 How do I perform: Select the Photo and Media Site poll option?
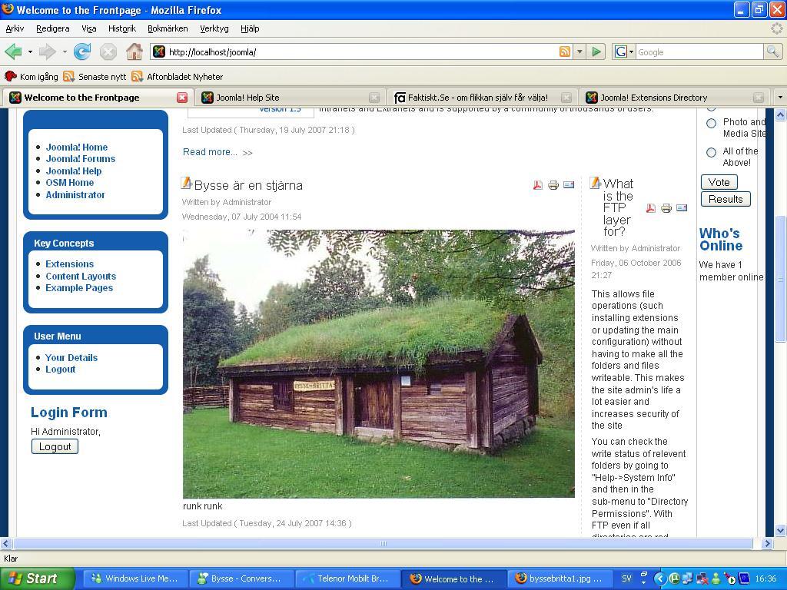tap(711, 124)
